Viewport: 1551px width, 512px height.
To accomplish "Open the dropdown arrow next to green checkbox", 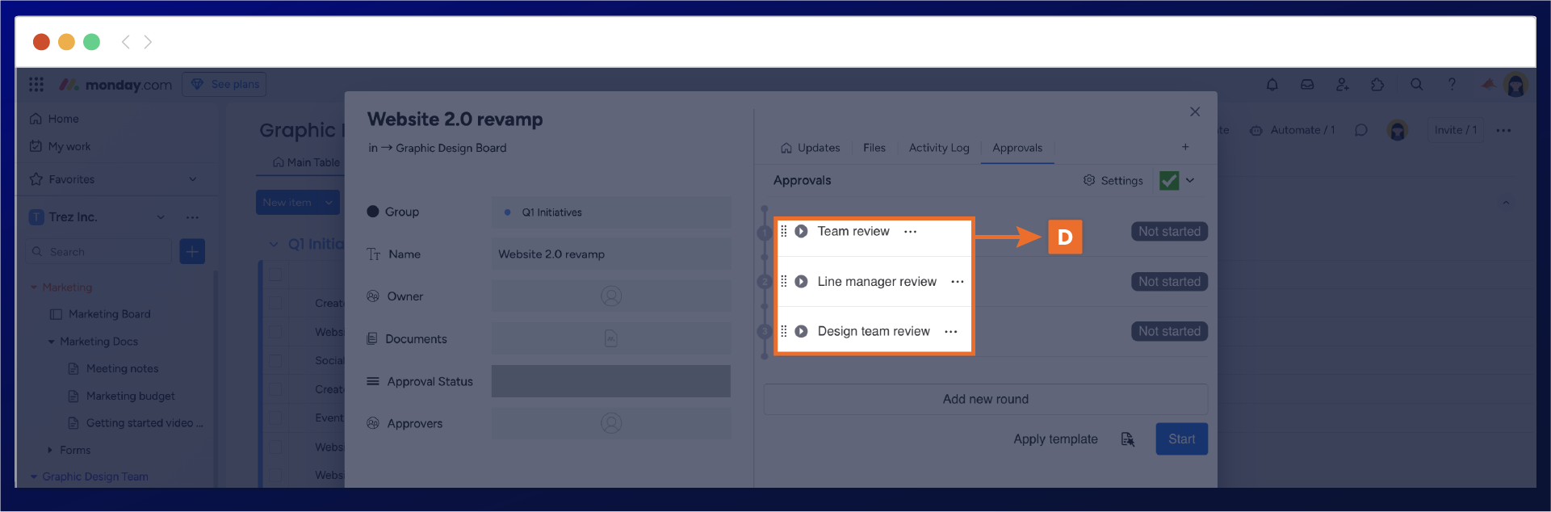I will 1190,180.
